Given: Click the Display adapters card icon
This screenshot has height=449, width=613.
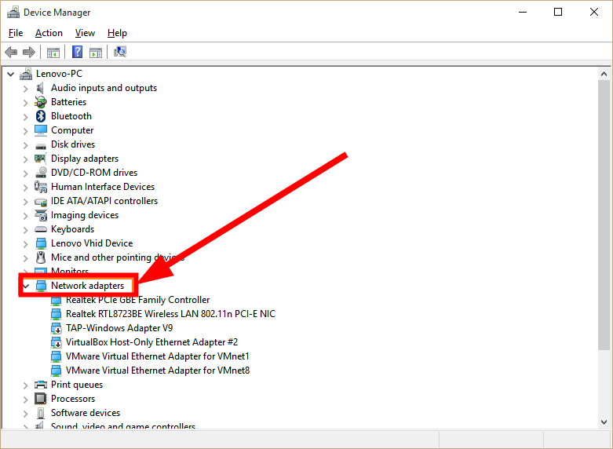Looking at the screenshot, I should coord(40,159).
